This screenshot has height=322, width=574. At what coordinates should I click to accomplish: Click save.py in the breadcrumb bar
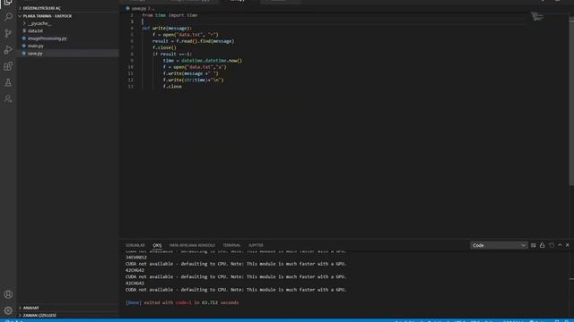tap(138, 8)
